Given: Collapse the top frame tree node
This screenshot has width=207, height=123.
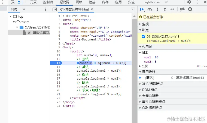Looking at the screenshot, I should pyautogui.click(x=11, y=17).
